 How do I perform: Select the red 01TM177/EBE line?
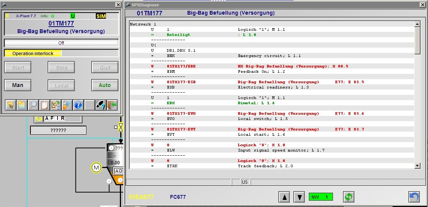tap(272, 66)
